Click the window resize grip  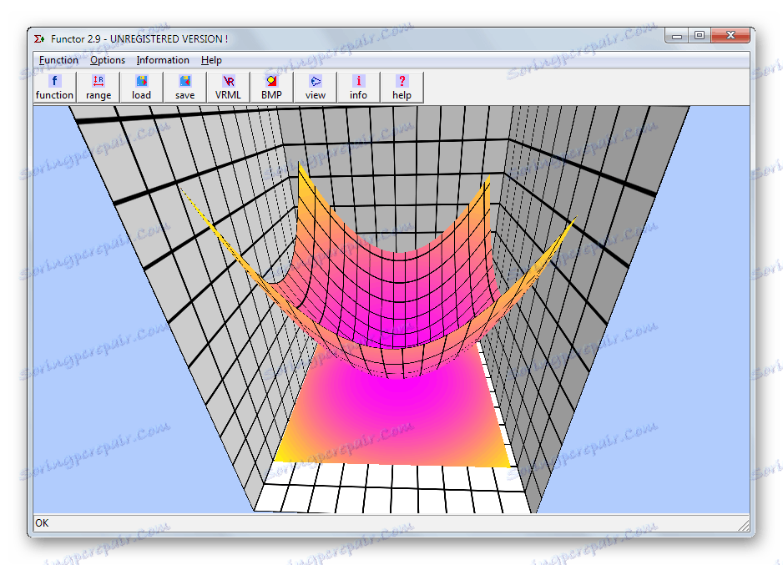744,525
